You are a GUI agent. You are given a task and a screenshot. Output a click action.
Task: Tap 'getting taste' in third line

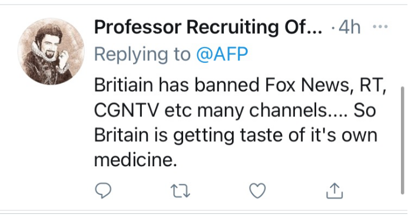pyautogui.click(x=228, y=136)
